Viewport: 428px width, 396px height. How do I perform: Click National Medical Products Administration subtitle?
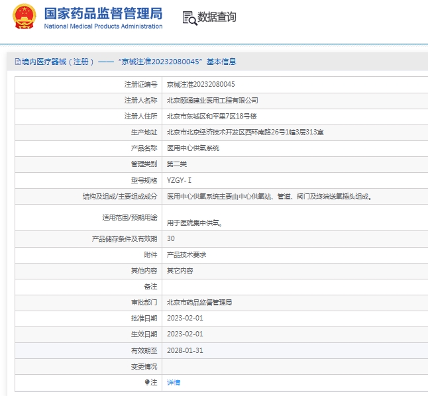(x=103, y=26)
